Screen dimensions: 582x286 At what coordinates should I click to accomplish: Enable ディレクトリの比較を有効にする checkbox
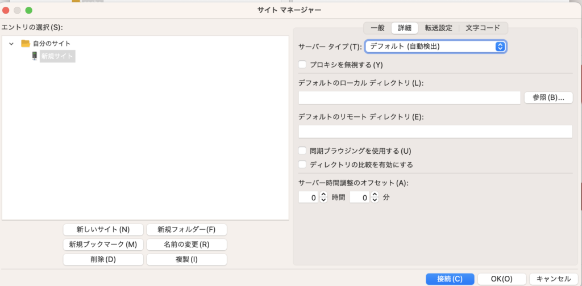pyautogui.click(x=303, y=165)
